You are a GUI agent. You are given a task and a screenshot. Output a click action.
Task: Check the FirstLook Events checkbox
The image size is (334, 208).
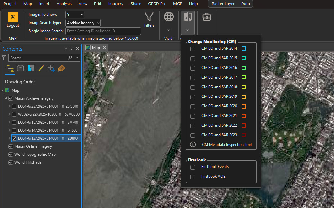point(193,167)
